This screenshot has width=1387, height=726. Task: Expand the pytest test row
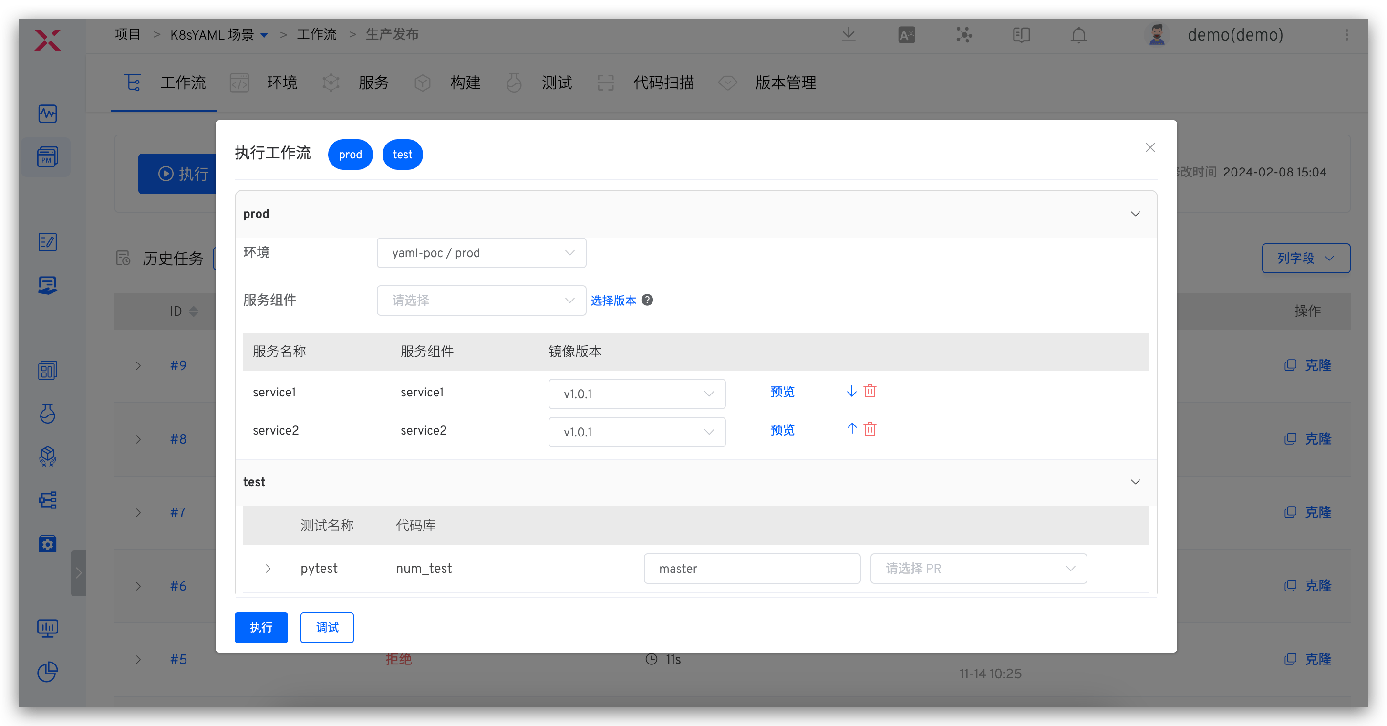[x=268, y=569]
